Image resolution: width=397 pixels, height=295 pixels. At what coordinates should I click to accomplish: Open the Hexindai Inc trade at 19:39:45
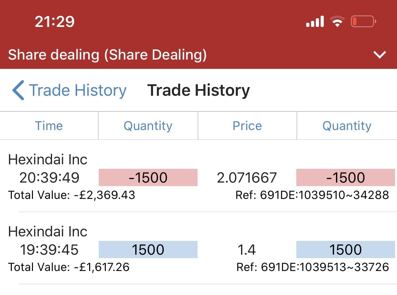(x=48, y=232)
